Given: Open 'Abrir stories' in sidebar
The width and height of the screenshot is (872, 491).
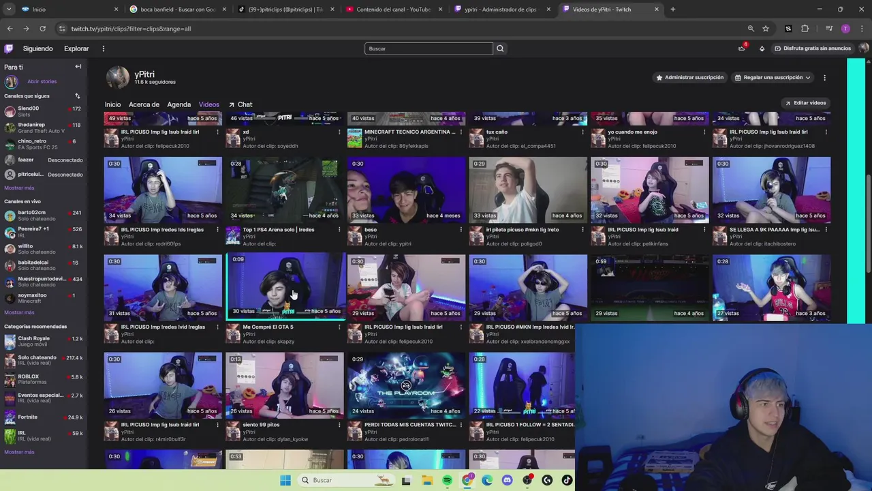Looking at the screenshot, I should tap(42, 82).
